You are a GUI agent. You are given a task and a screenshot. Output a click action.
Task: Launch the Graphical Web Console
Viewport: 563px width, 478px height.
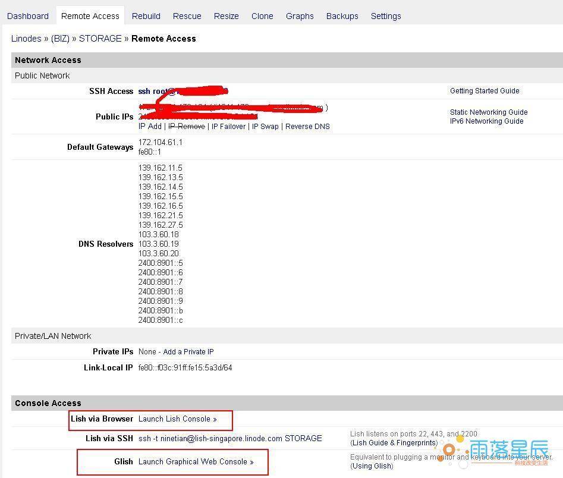click(196, 461)
